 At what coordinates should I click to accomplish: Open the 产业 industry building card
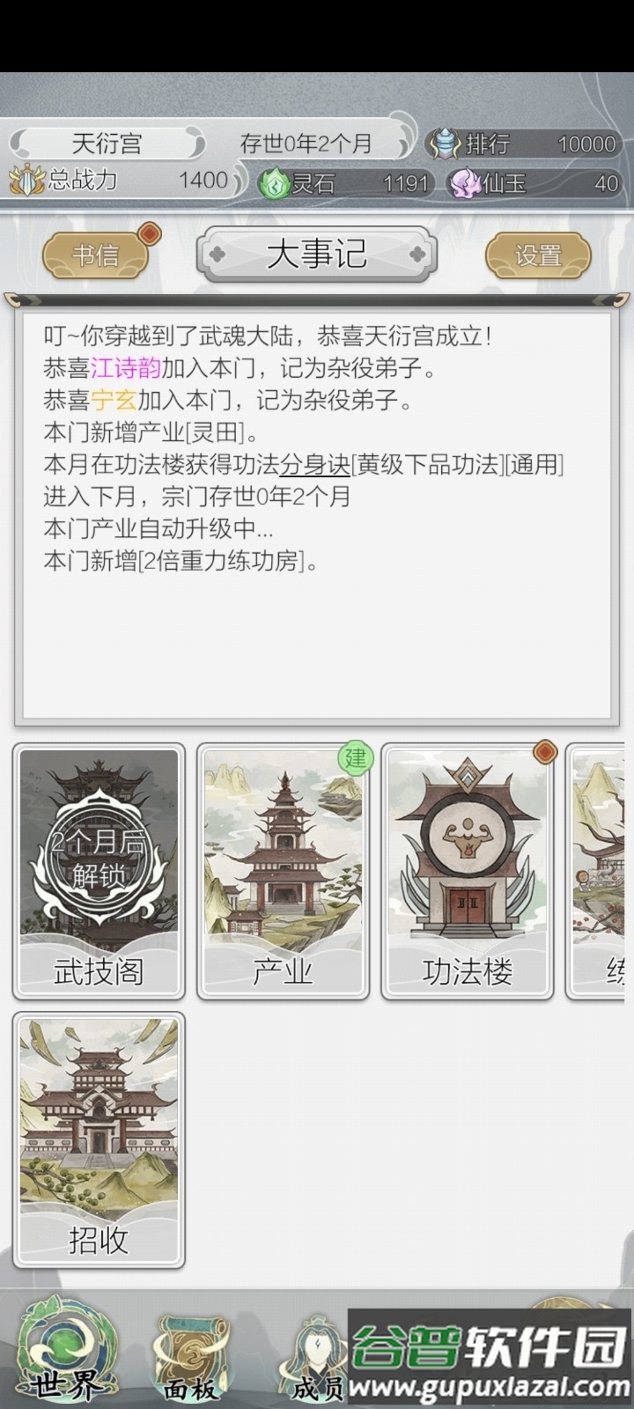pos(283,872)
